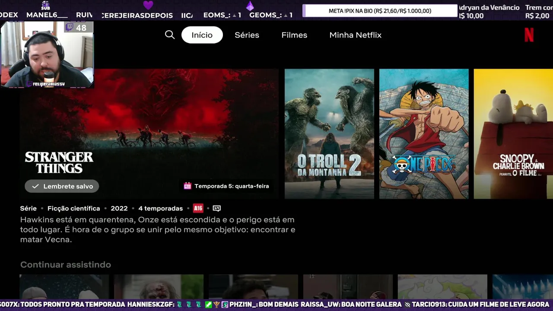Click the Twitch viewer count icon on webcam
Image resolution: width=553 pixels, height=311 pixels.
tap(69, 28)
